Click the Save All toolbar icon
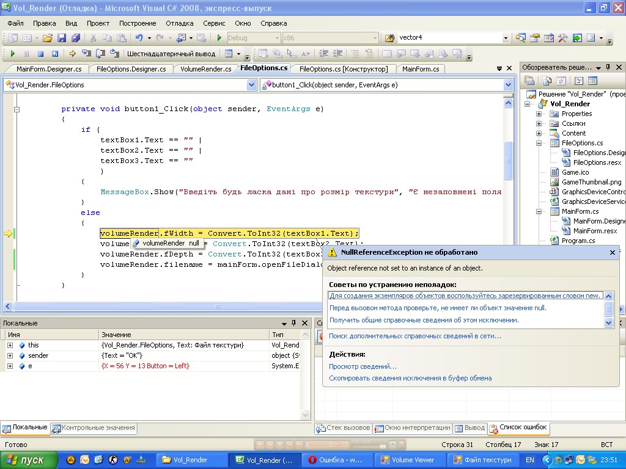This screenshot has width=626, height=469. [x=76, y=38]
